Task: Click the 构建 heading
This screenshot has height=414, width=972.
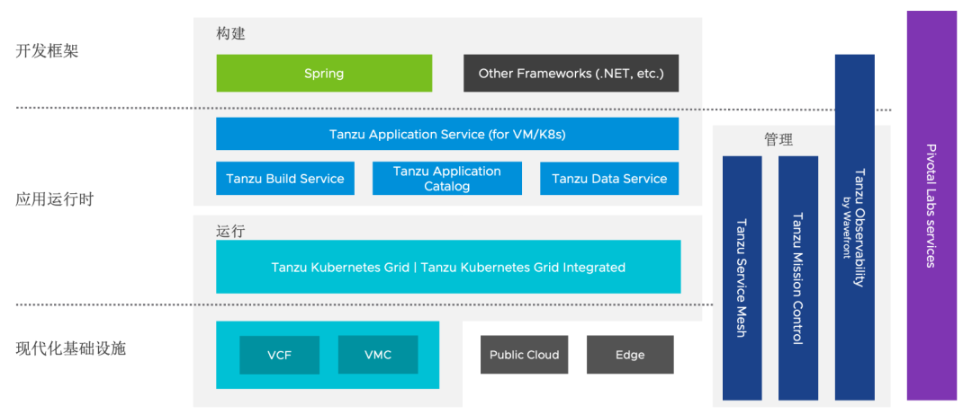Action: 230,33
